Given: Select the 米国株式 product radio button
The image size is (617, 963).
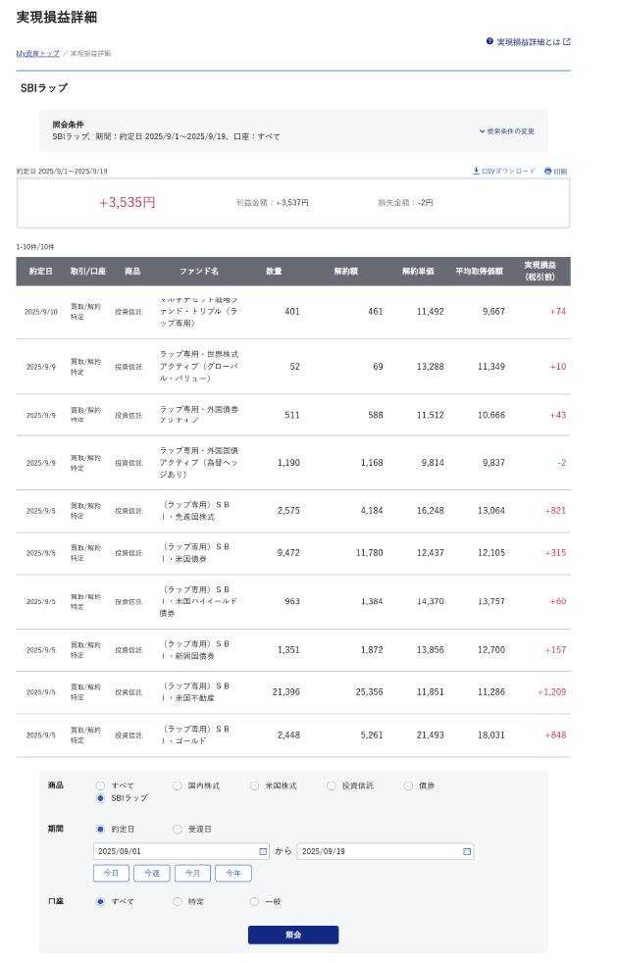Looking at the screenshot, I should (x=254, y=786).
